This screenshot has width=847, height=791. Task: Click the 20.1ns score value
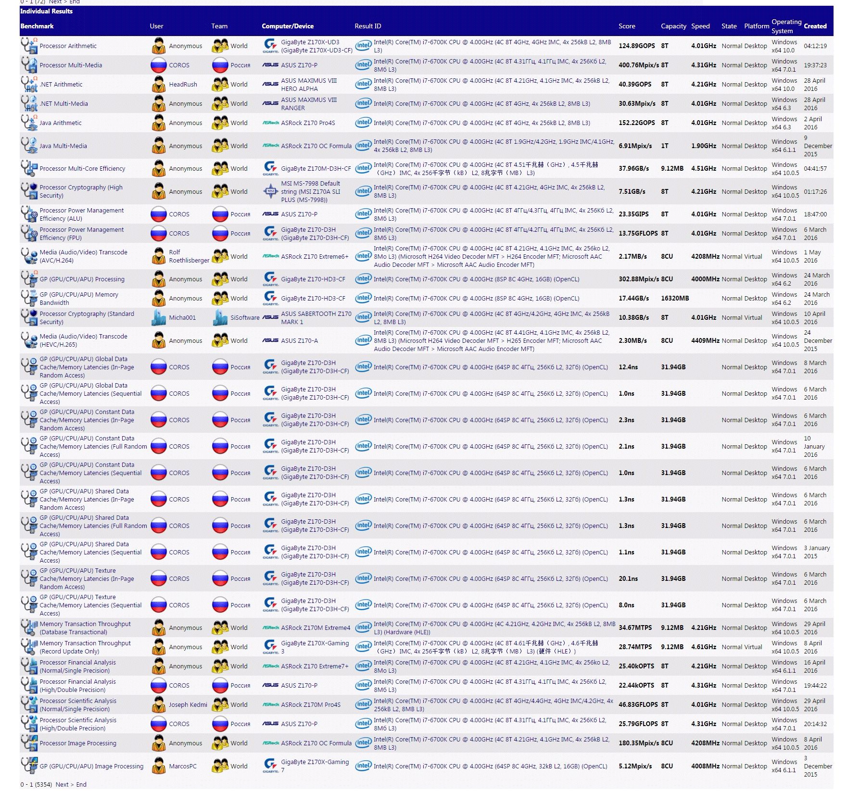coord(628,578)
